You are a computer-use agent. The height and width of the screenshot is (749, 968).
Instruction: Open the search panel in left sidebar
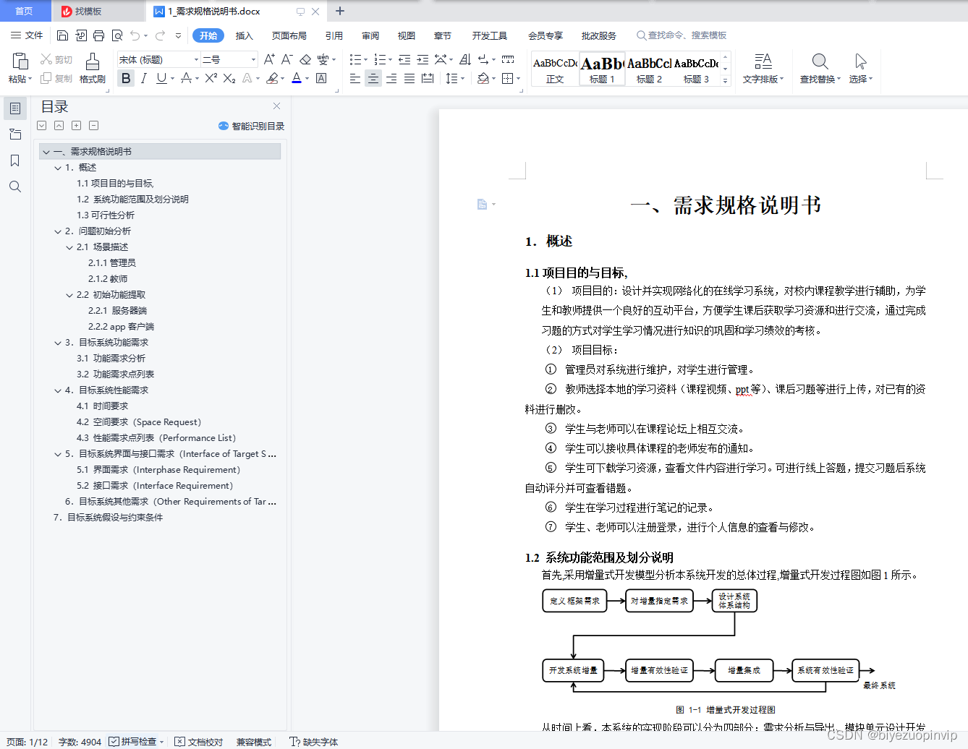pos(14,187)
